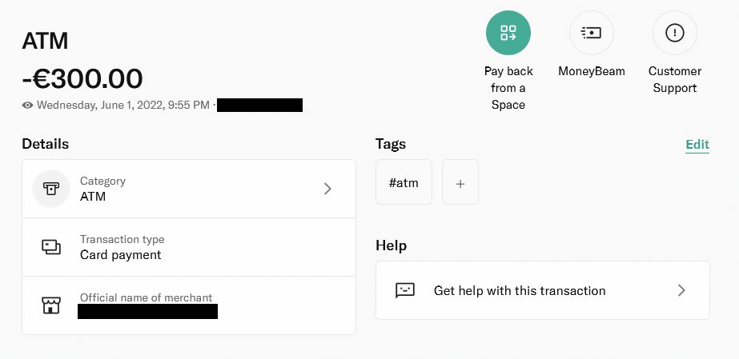
Task: Click the merchant storefront icon
Action: coord(51,305)
